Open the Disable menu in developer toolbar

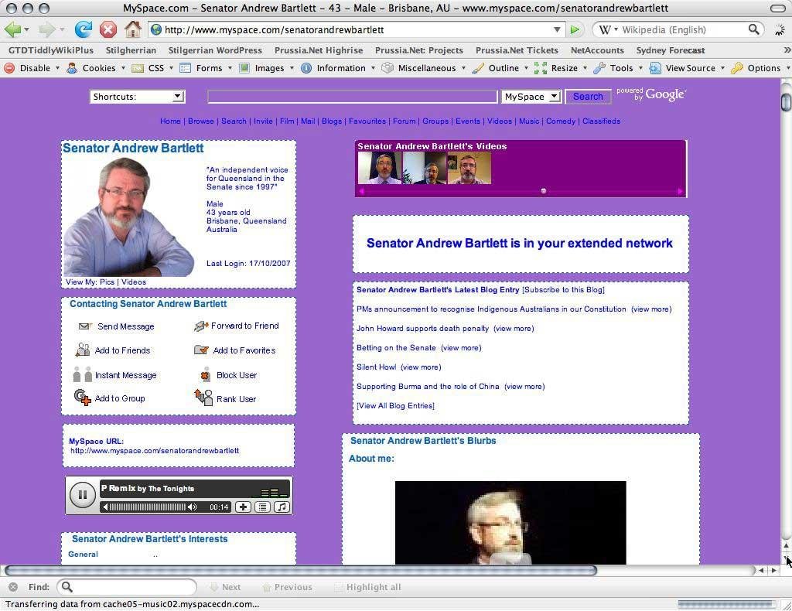pos(32,68)
